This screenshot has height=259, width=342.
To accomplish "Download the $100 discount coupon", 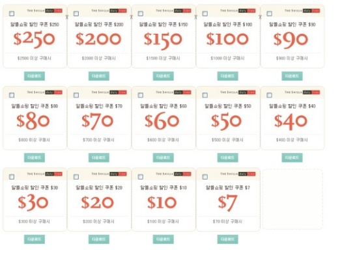I will coord(227,76).
